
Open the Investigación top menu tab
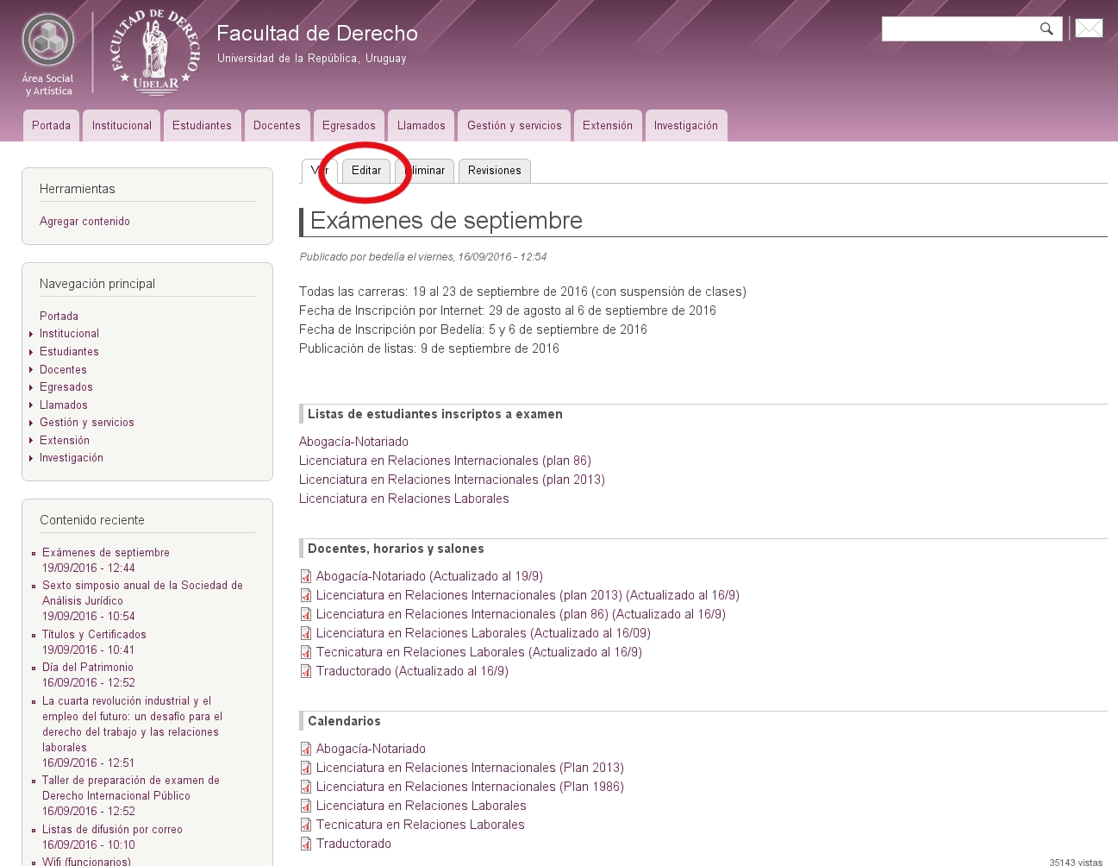pyautogui.click(x=686, y=126)
